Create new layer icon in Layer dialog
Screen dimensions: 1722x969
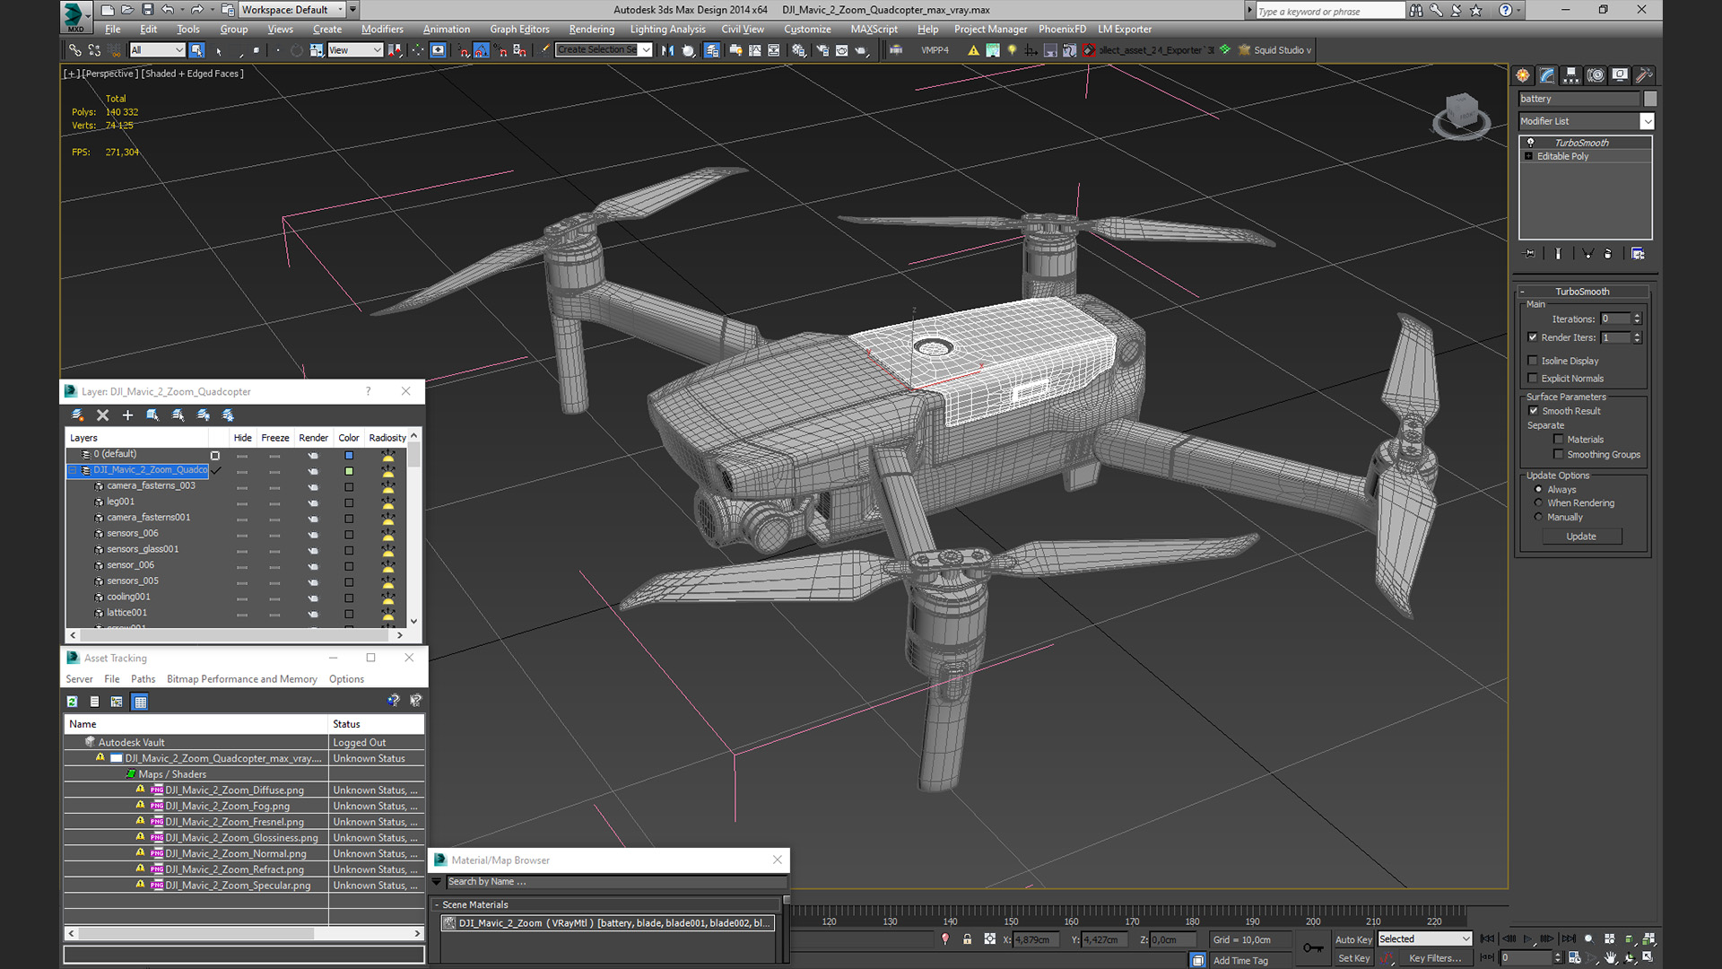tap(77, 415)
